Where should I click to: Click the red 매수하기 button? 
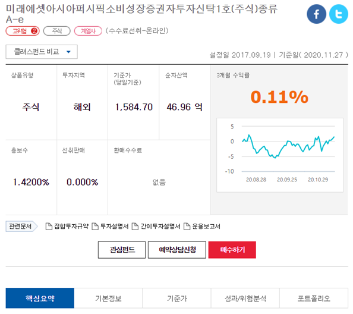pos(232,250)
